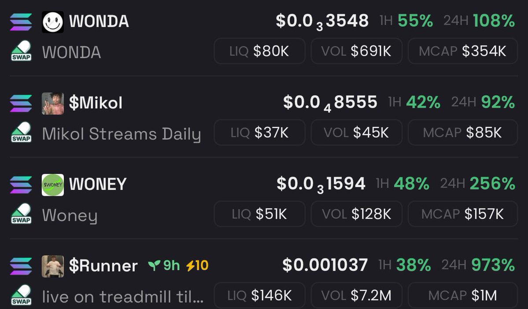The height and width of the screenshot is (309, 528).
Task: Click the Solana icon beside $Runner
Action: pos(21,266)
